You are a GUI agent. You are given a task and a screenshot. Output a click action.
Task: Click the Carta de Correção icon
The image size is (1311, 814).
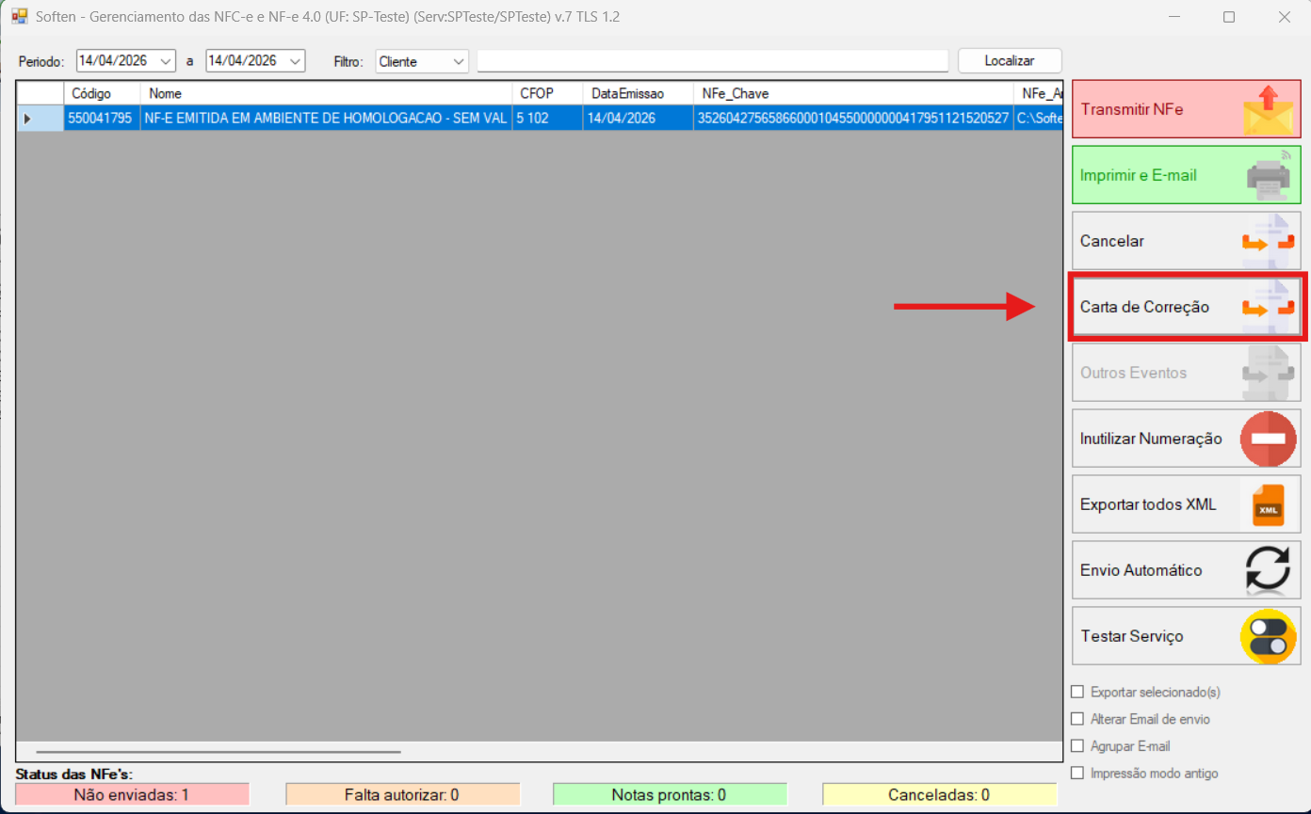click(x=1269, y=307)
